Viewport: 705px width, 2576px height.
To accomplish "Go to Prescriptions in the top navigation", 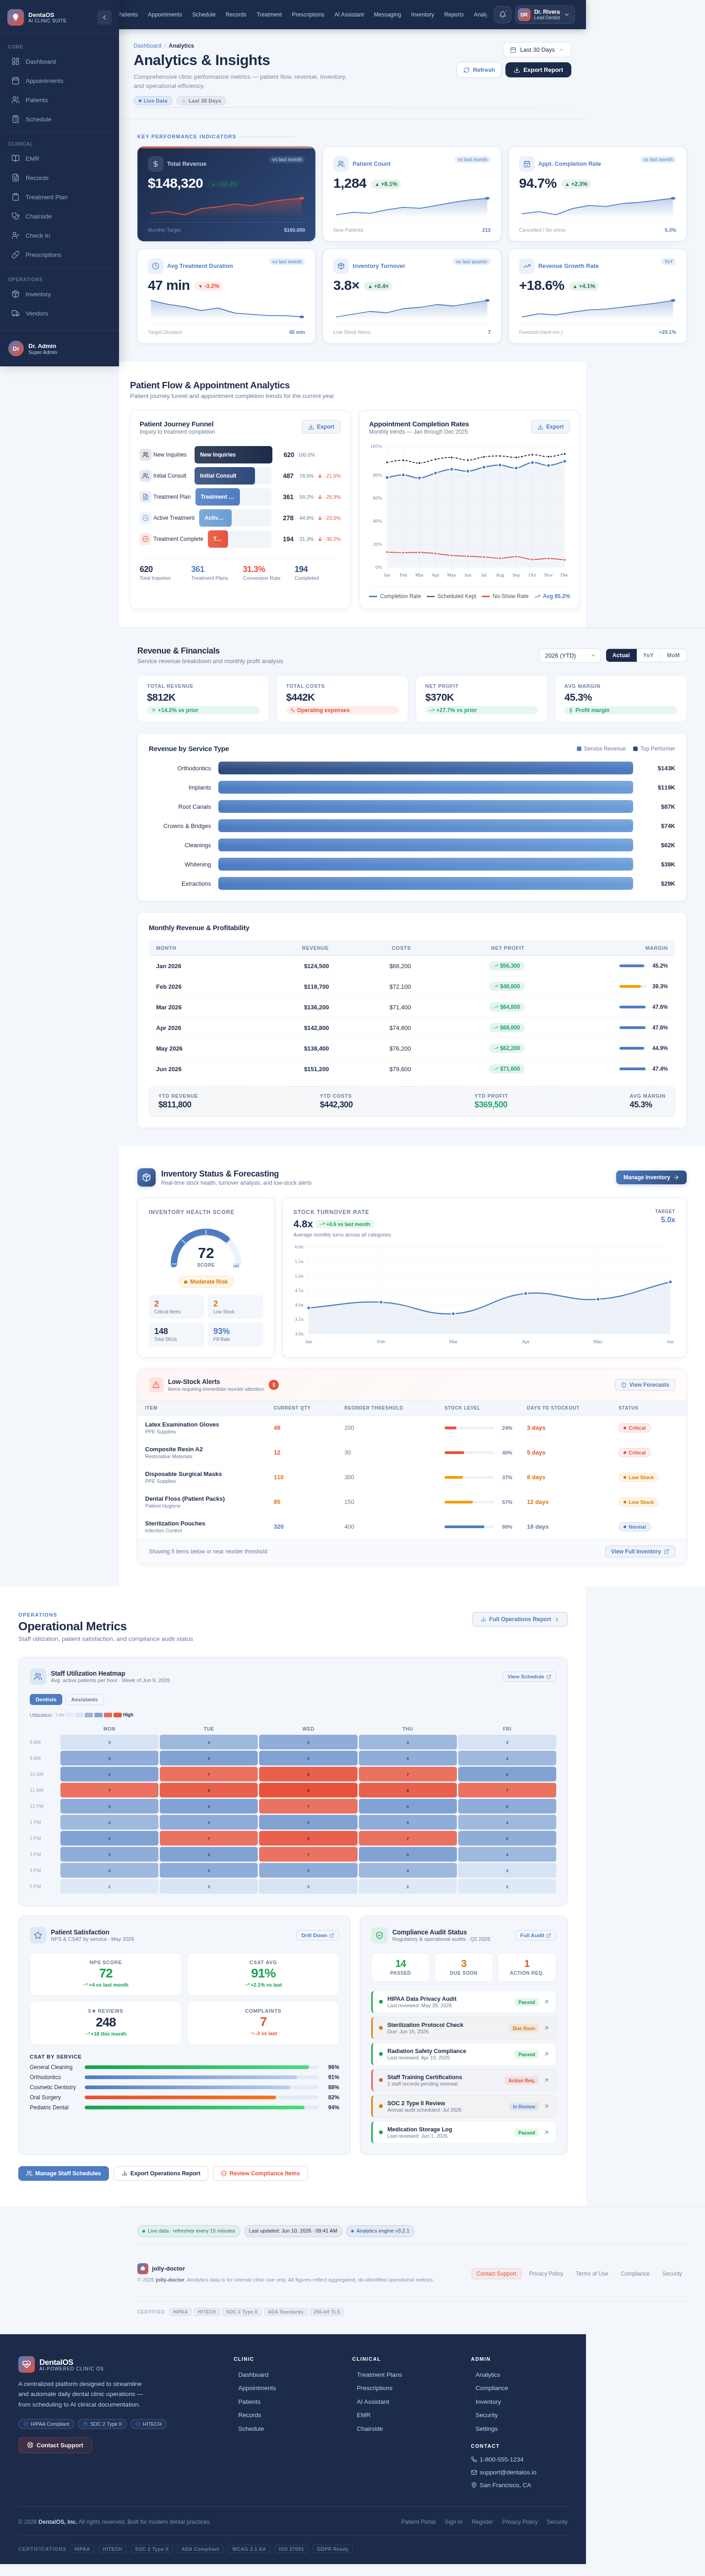I will 308,14.
